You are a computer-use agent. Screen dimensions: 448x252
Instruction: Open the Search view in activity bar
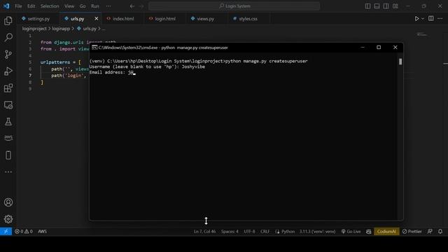[8, 37]
